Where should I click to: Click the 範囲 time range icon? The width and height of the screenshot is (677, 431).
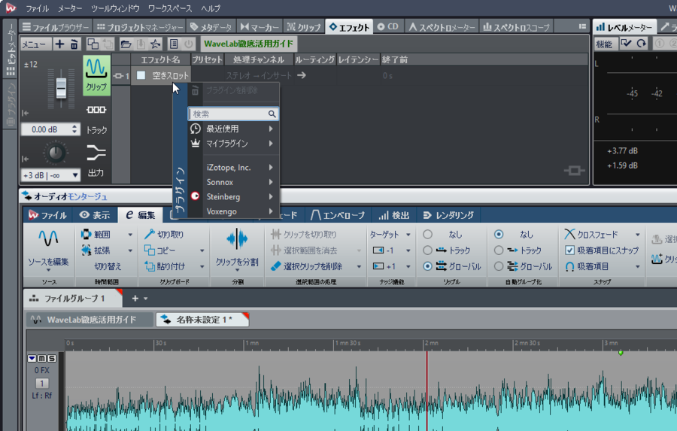87,234
